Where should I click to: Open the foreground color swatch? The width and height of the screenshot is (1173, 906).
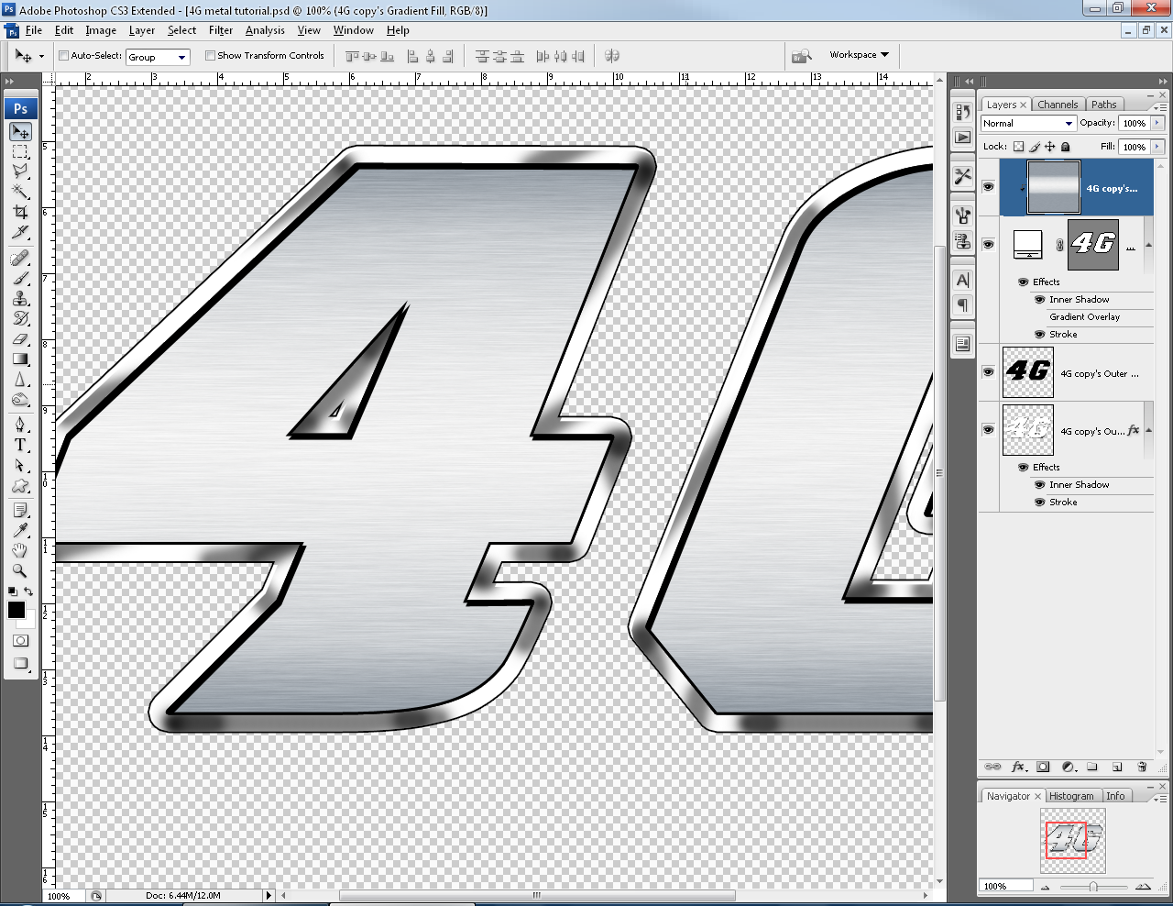click(16, 610)
